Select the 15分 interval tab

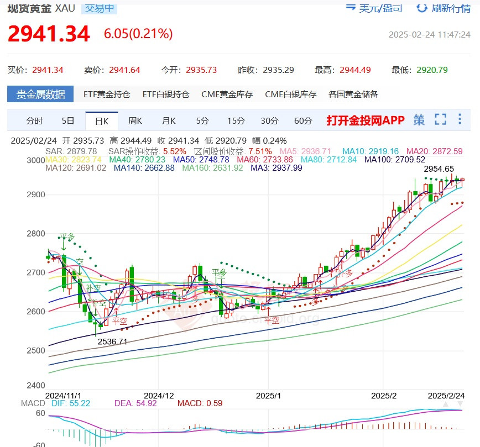point(236,121)
